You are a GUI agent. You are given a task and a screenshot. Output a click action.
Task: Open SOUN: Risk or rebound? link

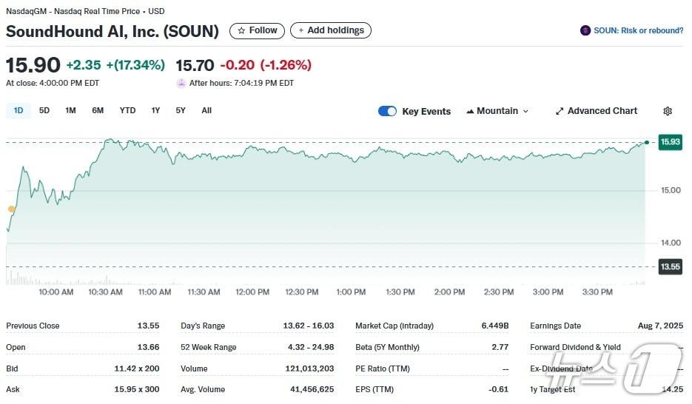coord(638,30)
